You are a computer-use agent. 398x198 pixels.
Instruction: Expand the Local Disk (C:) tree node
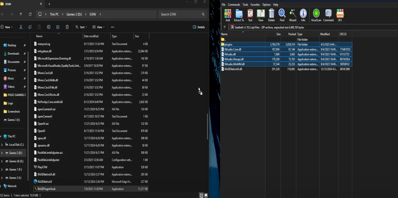point(2,145)
